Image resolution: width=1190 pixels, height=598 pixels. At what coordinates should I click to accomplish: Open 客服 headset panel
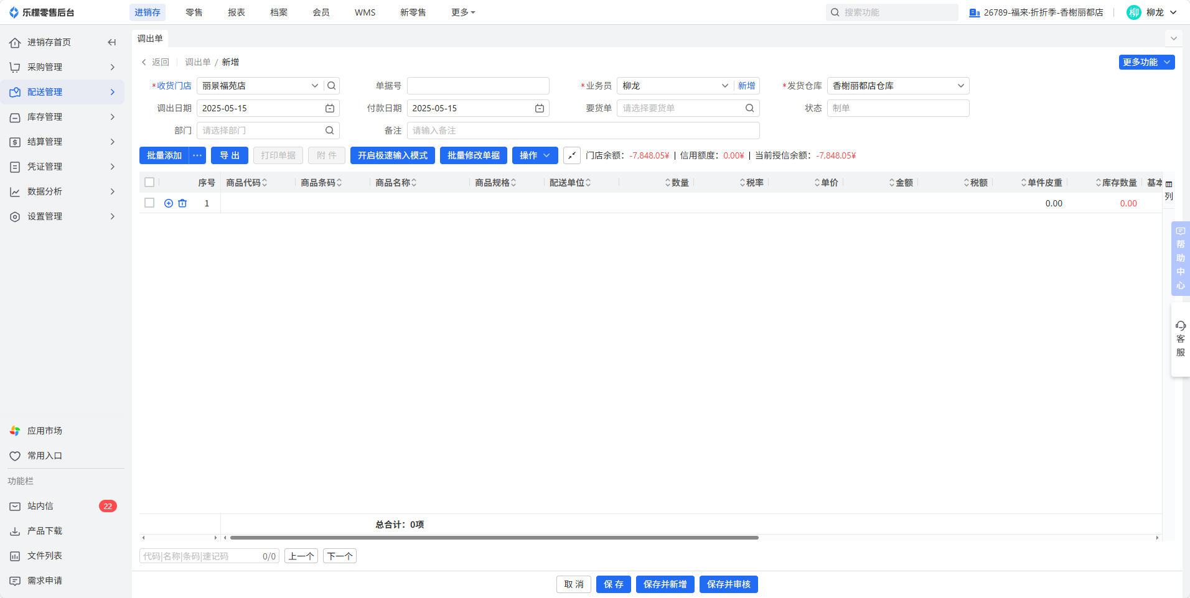coord(1181,339)
